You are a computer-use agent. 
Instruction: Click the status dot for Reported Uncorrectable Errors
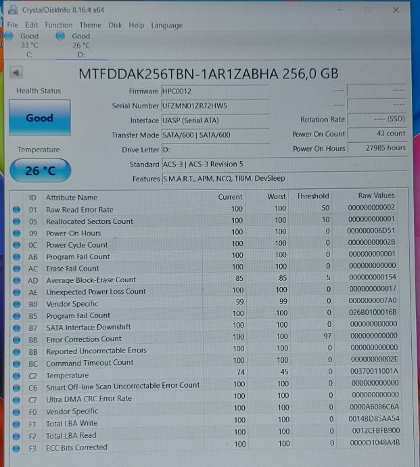pyautogui.click(x=17, y=352)
